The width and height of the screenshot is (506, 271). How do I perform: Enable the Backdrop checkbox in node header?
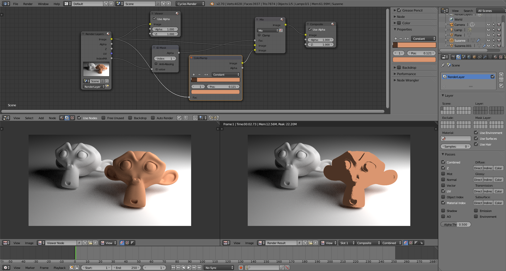[130, 118]
